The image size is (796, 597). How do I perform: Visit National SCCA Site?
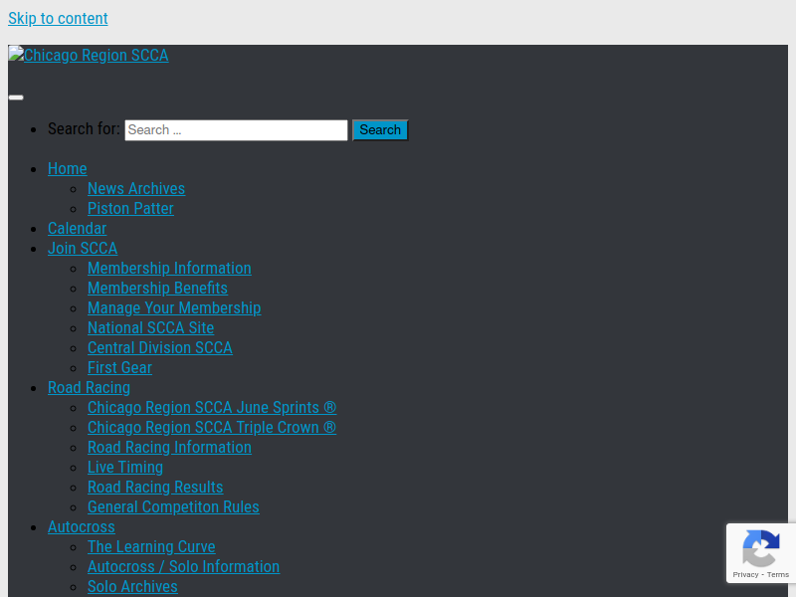point(151,328)
